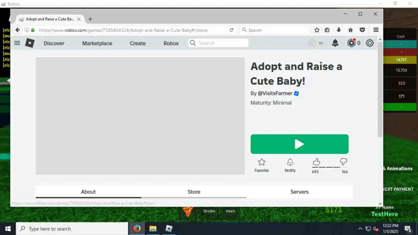Screen dimensions: 418x235
Task: Click the page vertical scrollbar thumb
Action: [380, 90]
